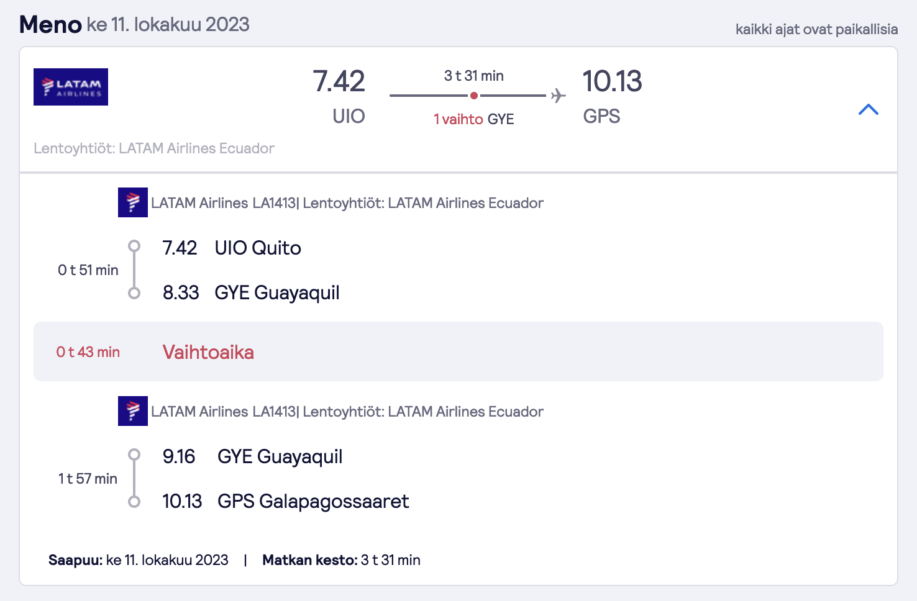Click 'GPS Galapagossaaret' destination text

[x=313, y=501]
